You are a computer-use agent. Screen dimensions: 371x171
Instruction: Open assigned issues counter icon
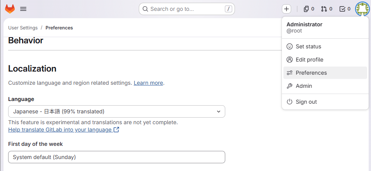click(309, 9)
